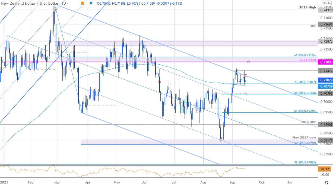Click the 38.20%(0.70320) Fibonacci label
Screen dimensions: 333x185
click(x=305, y=93)
